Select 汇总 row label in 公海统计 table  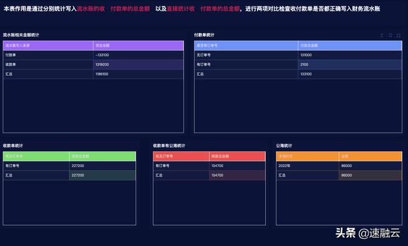point(307,175)
